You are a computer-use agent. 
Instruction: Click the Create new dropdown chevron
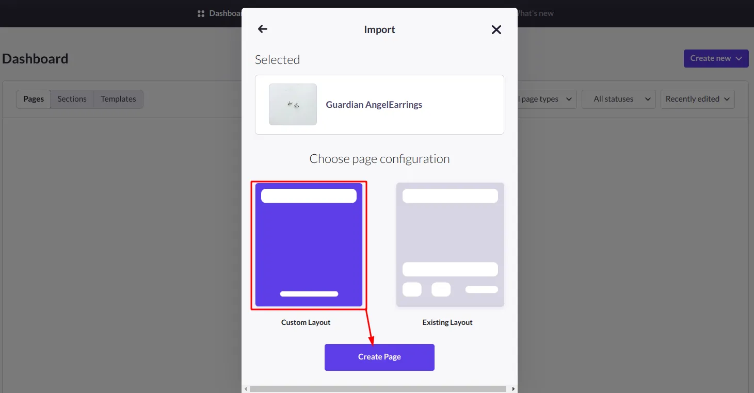click(x=739, y=58)
